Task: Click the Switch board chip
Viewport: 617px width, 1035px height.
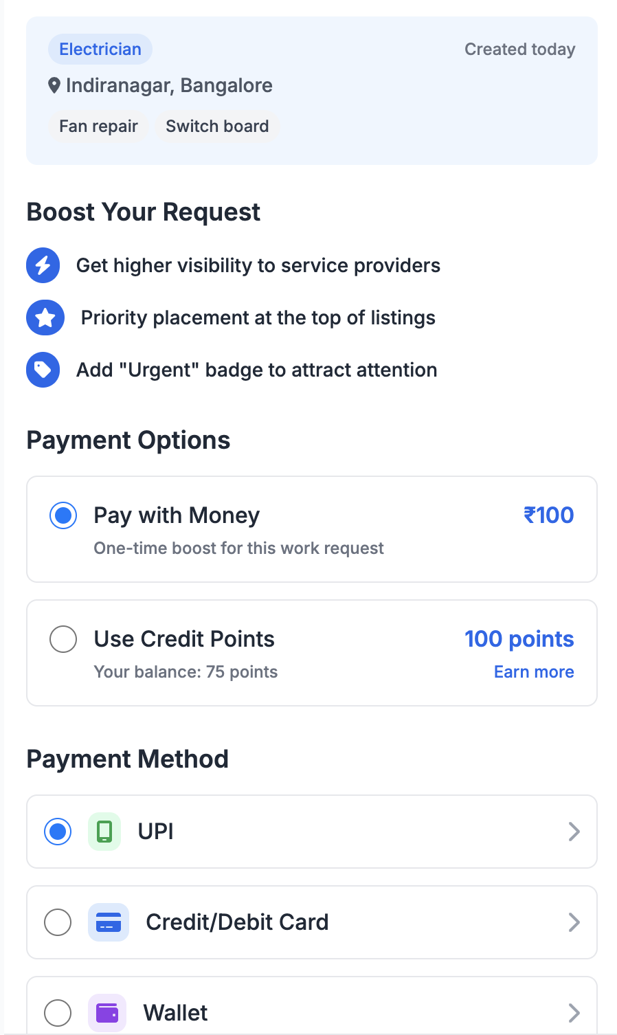Action: (217, 126)
